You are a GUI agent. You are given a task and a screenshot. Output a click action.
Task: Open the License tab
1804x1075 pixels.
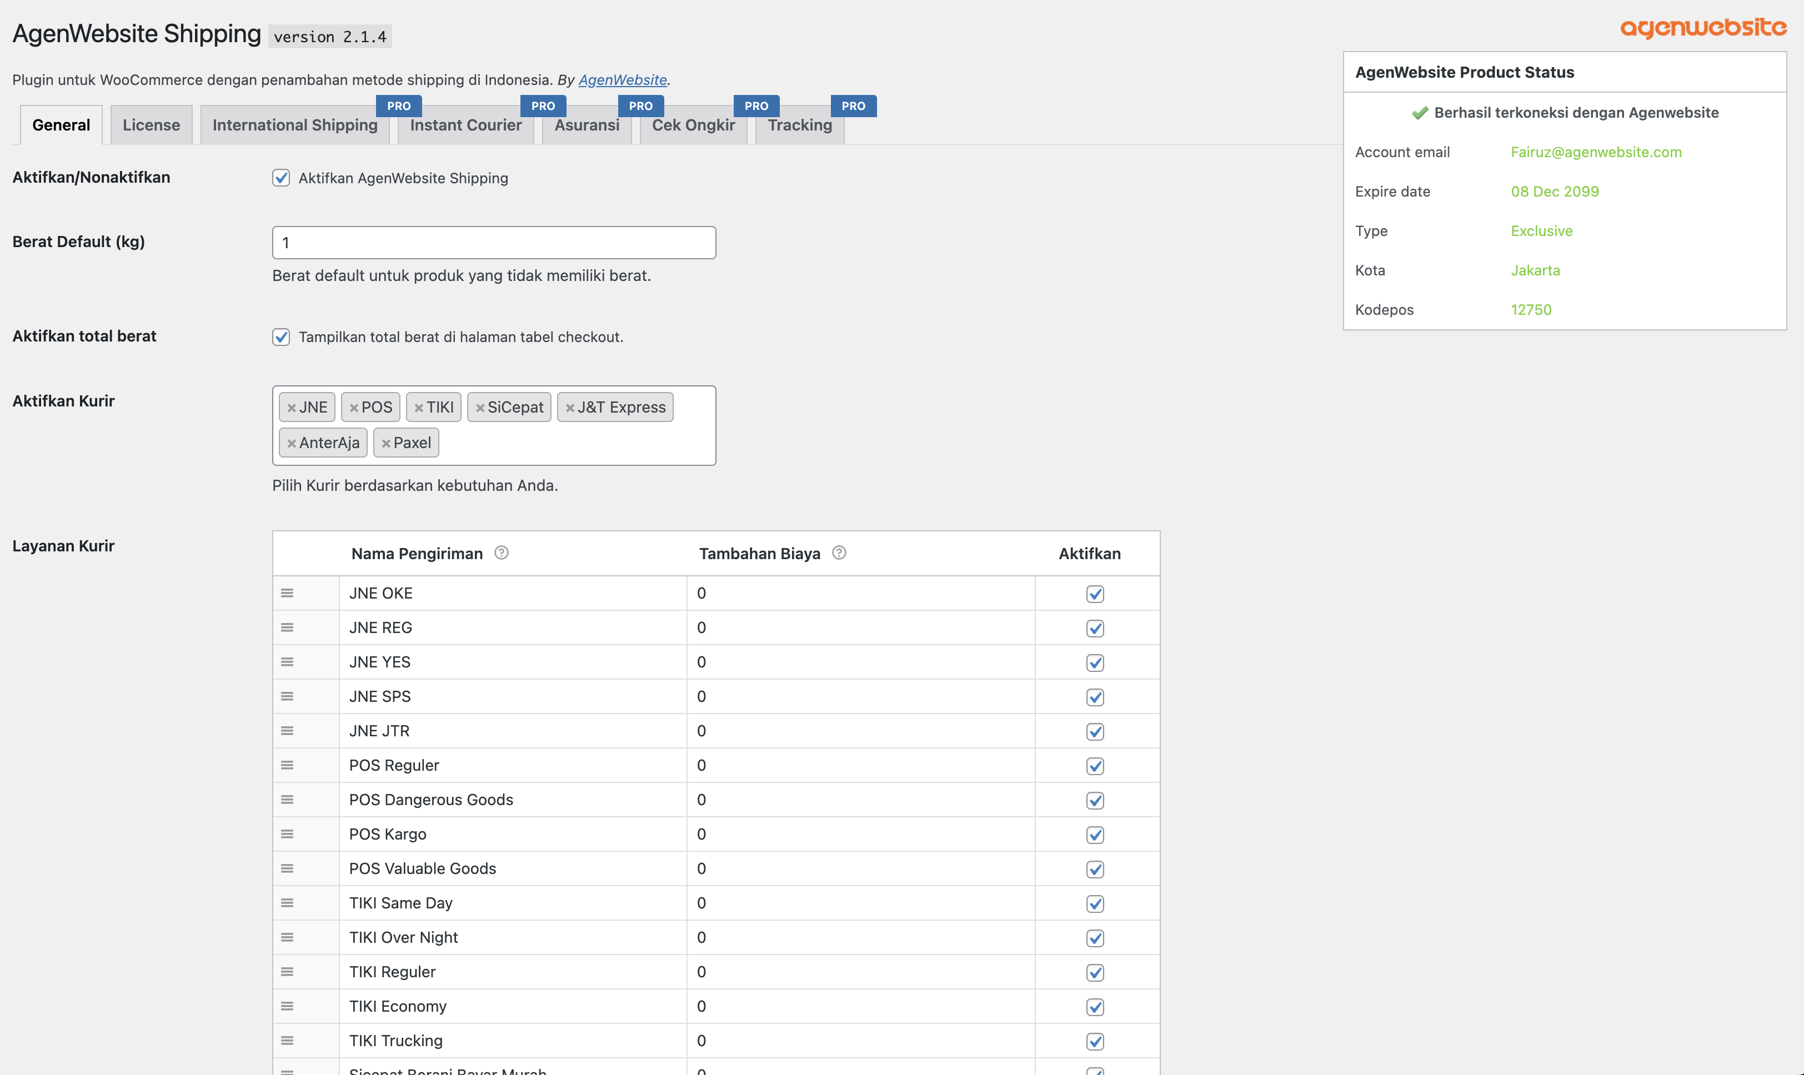[152, 124]
